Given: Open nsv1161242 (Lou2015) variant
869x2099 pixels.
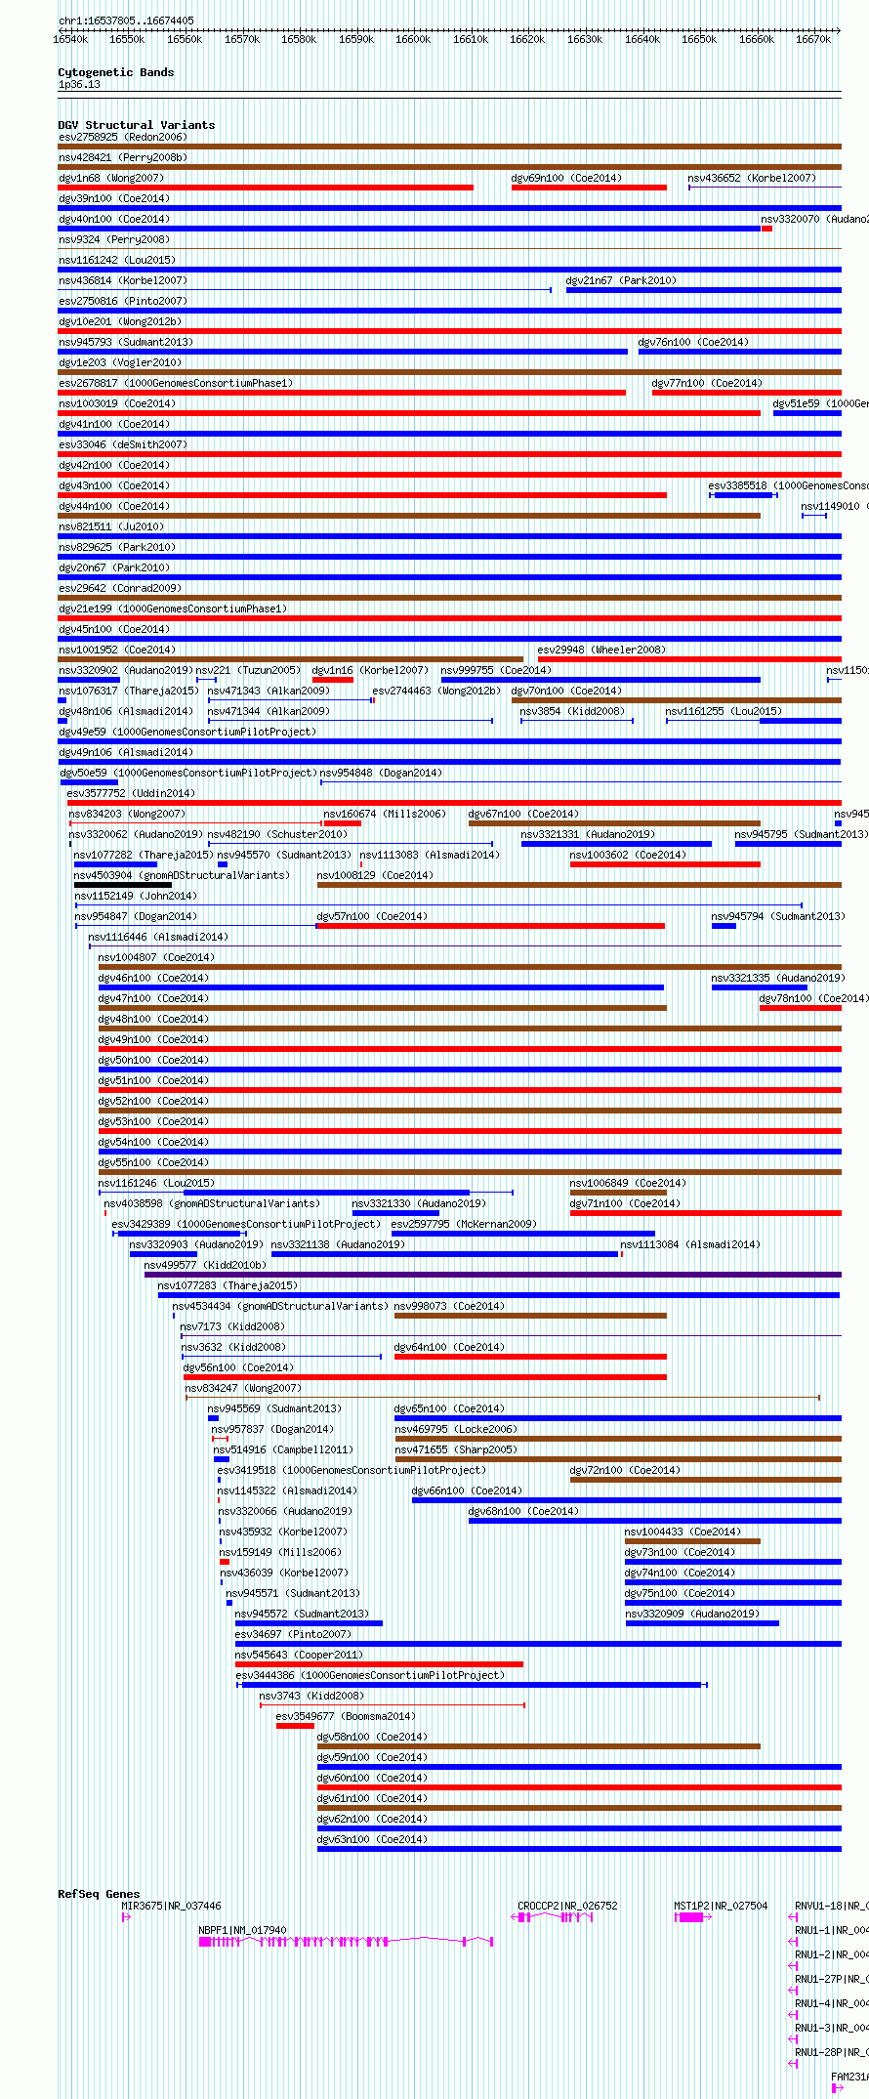Looking at the screenshot, I should coord(117,261).
